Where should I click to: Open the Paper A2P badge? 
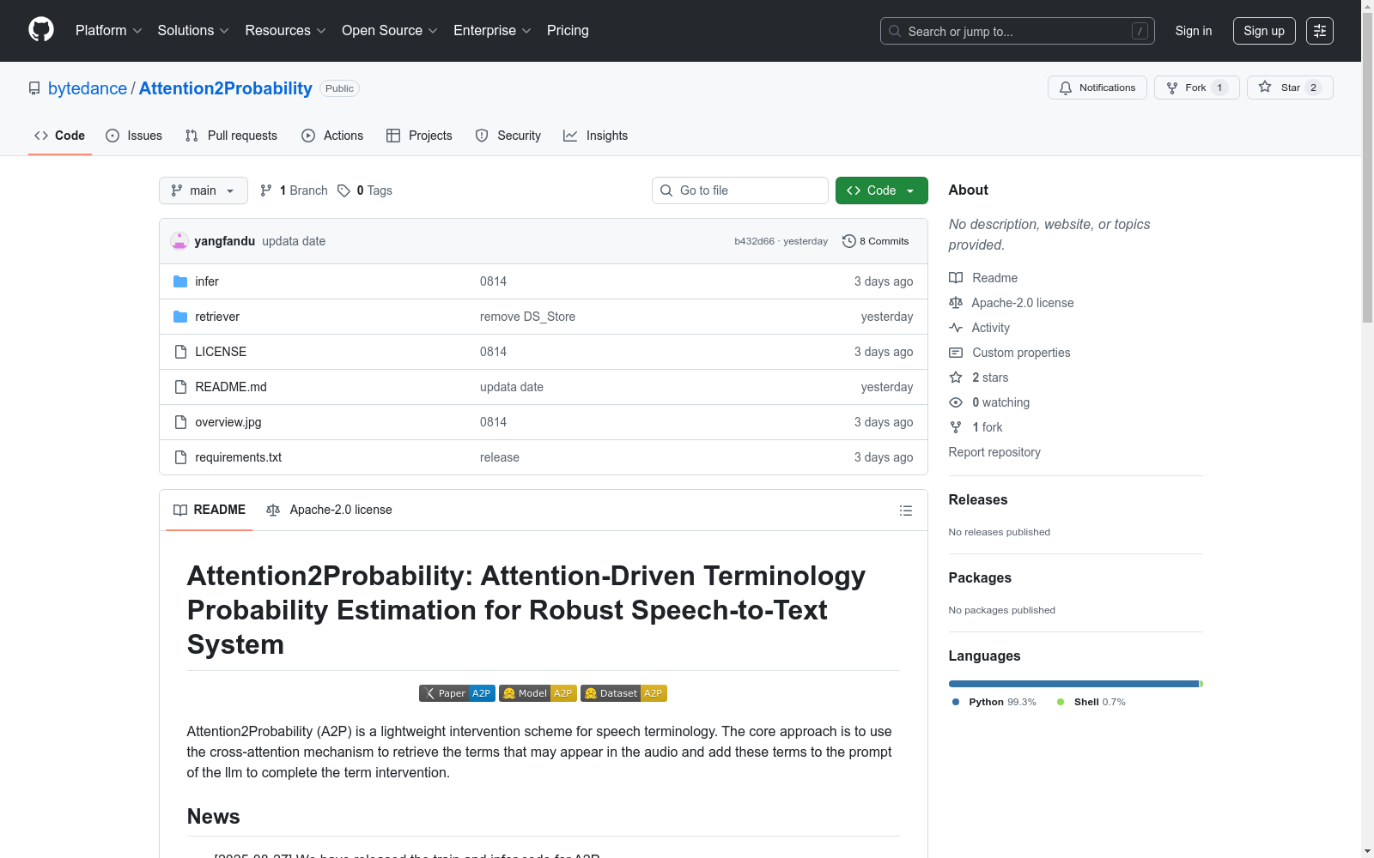457,693
